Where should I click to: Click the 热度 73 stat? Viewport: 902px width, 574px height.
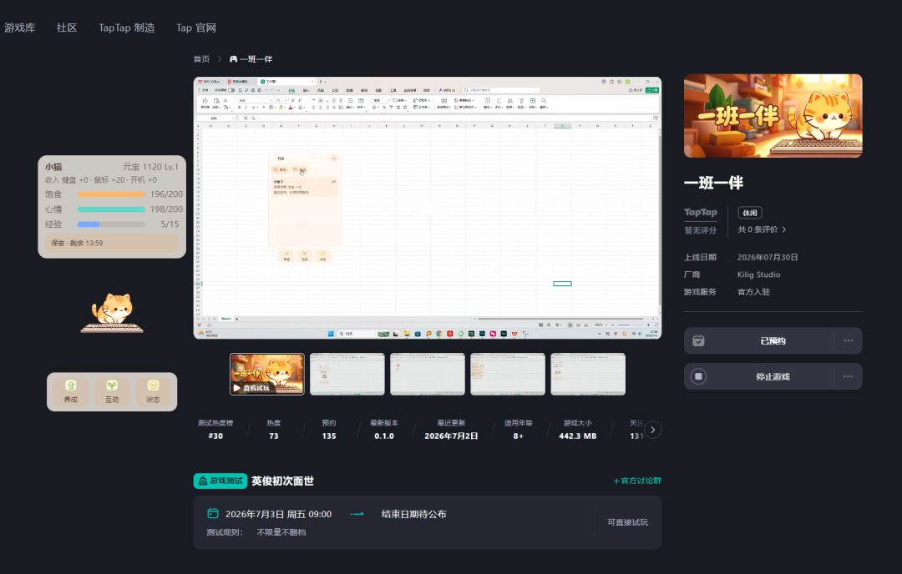274,429
